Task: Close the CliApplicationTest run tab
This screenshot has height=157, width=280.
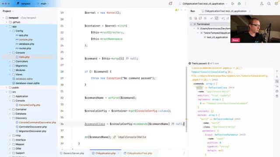Action: (250, 11)
